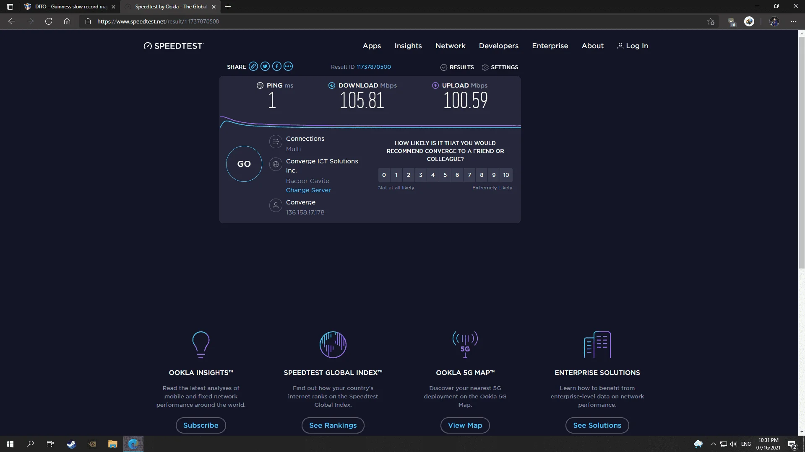The image size is (805, 452).
Task: Open a new browser tab
Action: [x=228, y=7]
